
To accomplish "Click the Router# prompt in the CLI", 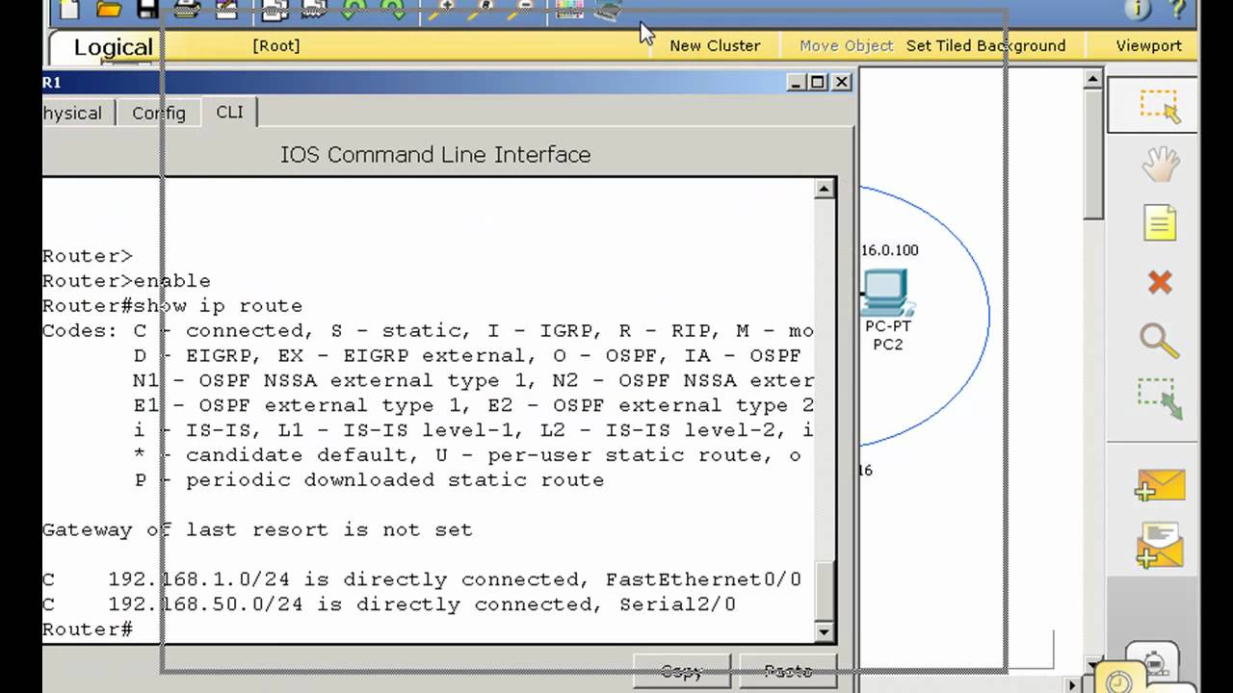I will (88, 629).
